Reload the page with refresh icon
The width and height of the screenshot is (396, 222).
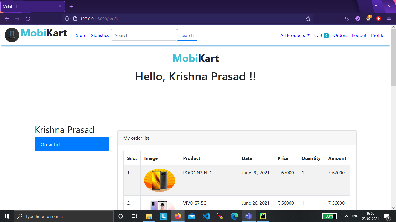pyautogui.click(x=28, y=19)
